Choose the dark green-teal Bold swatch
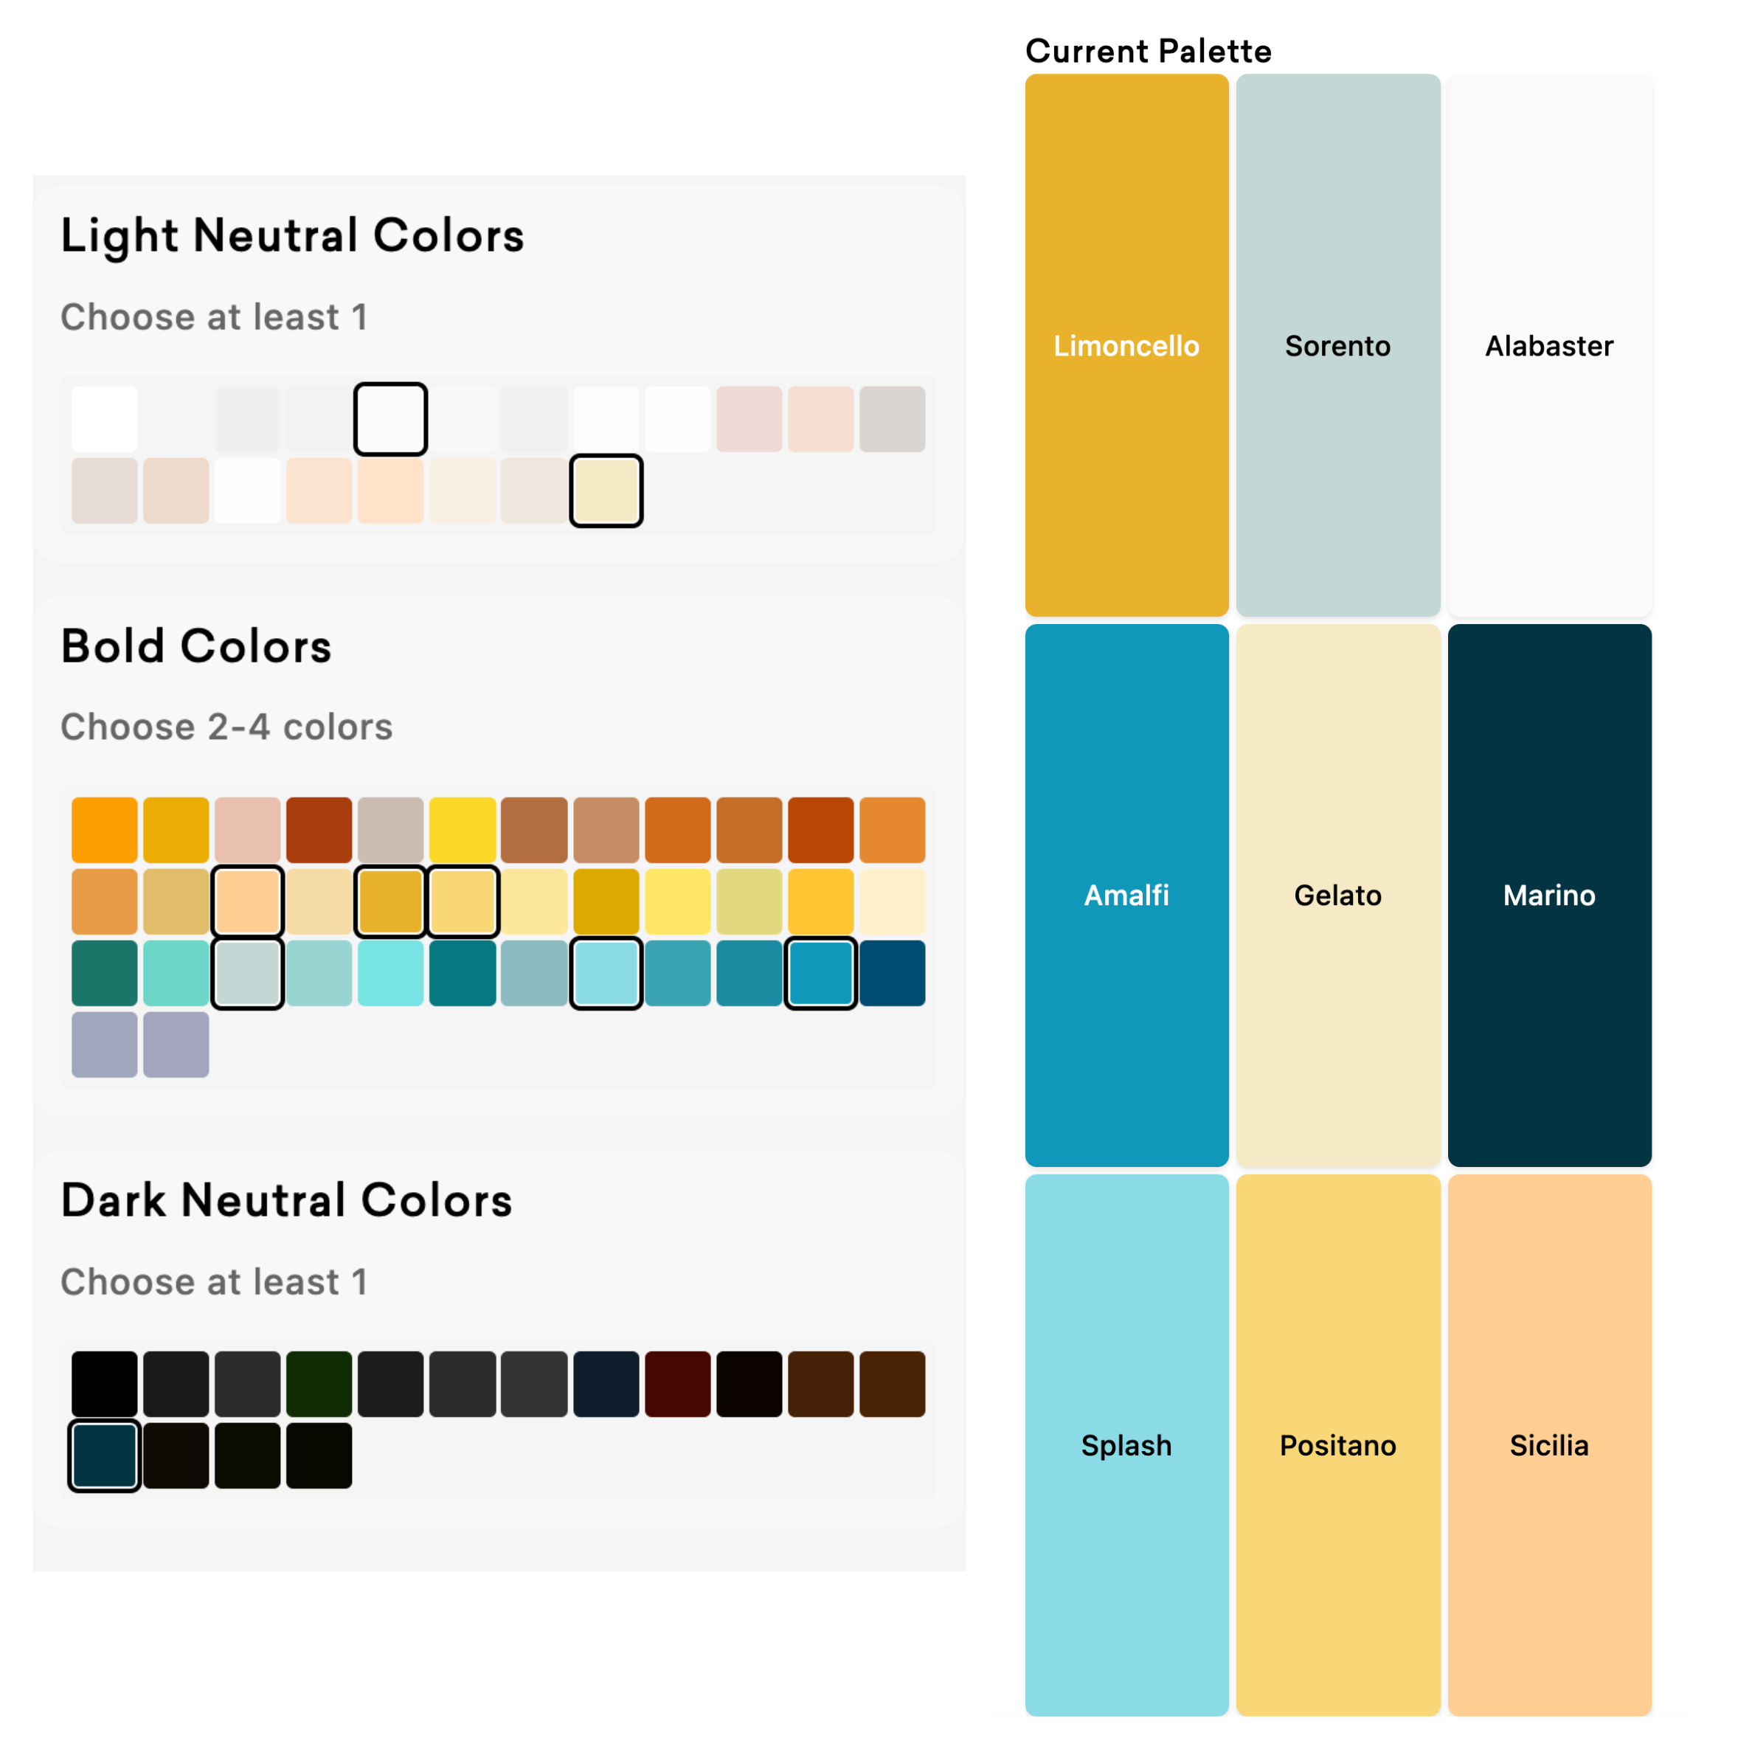This screenshot has height=1752, width=1752. (x=104, y=972)
